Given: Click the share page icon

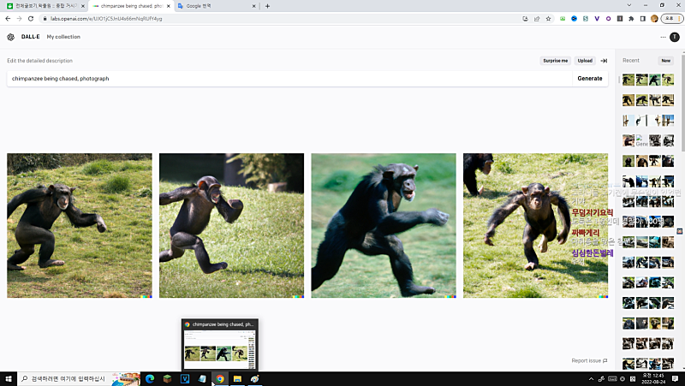Looking at the screenshot, I should point(537,19).
